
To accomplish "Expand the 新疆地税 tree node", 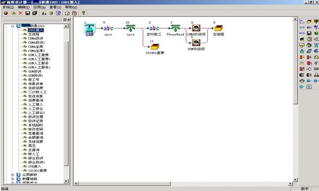I will point(13,179).
